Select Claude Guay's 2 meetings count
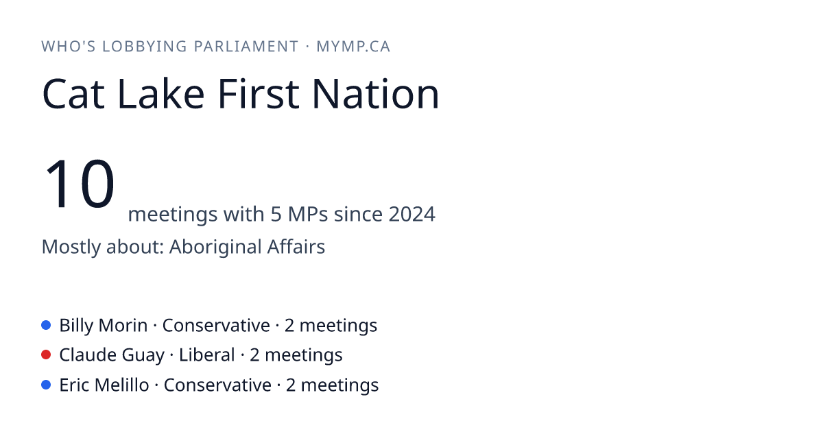The image size is (823, 432). click(x=296, y=355)
